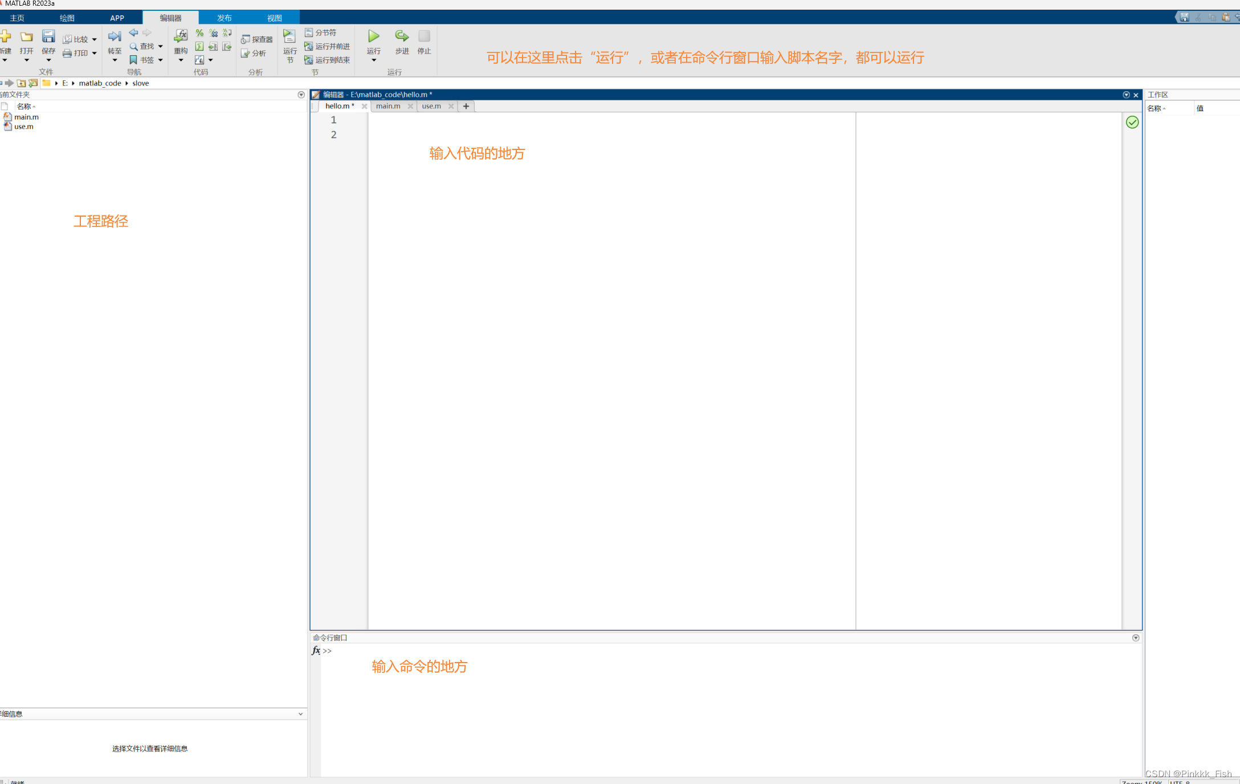Expand the 运行 button dropdown arrow
The image size is (1240, 784).
tap(373, 59)
